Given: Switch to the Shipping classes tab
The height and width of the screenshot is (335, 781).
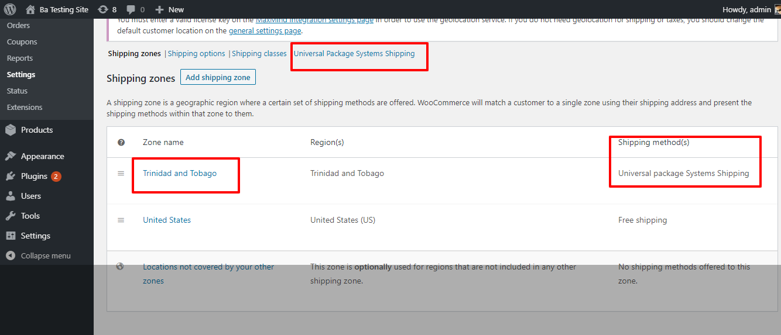Looking at the screenshot, I should 259,54.
